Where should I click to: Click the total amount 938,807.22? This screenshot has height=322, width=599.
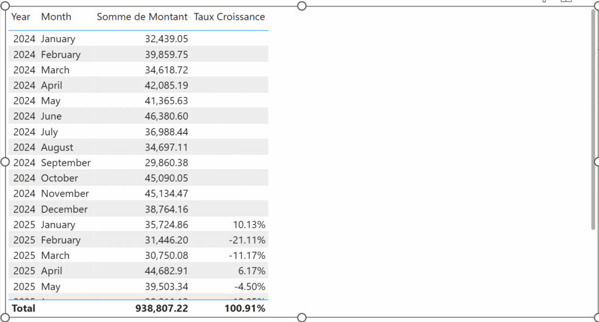160,308
